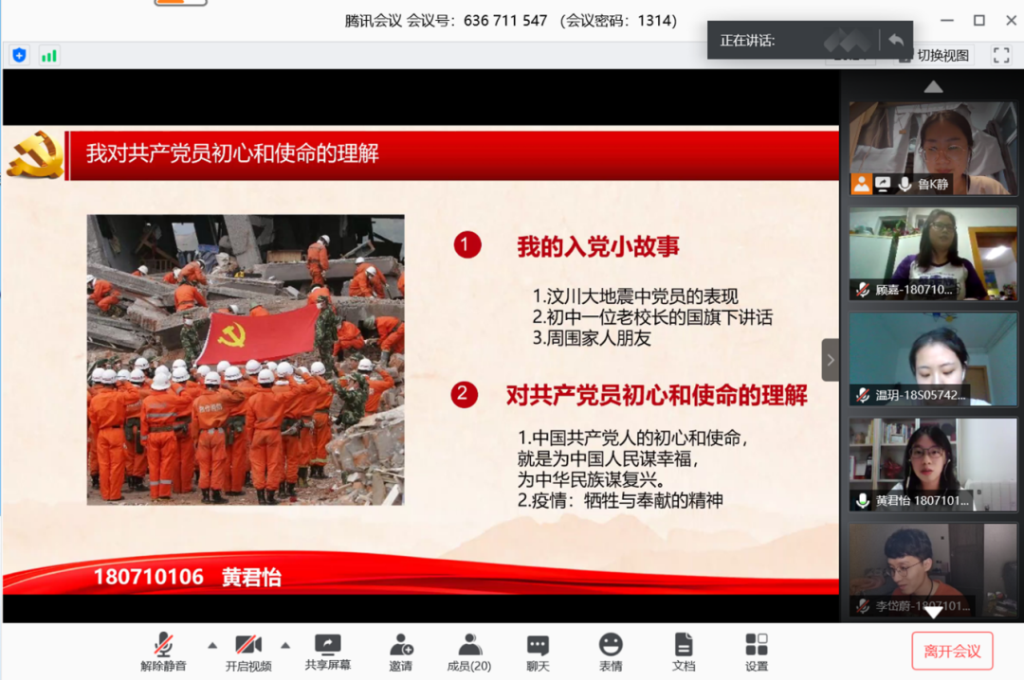
Task: Collapse the slide panel with left chevron arrow
Action: [830, 359]
